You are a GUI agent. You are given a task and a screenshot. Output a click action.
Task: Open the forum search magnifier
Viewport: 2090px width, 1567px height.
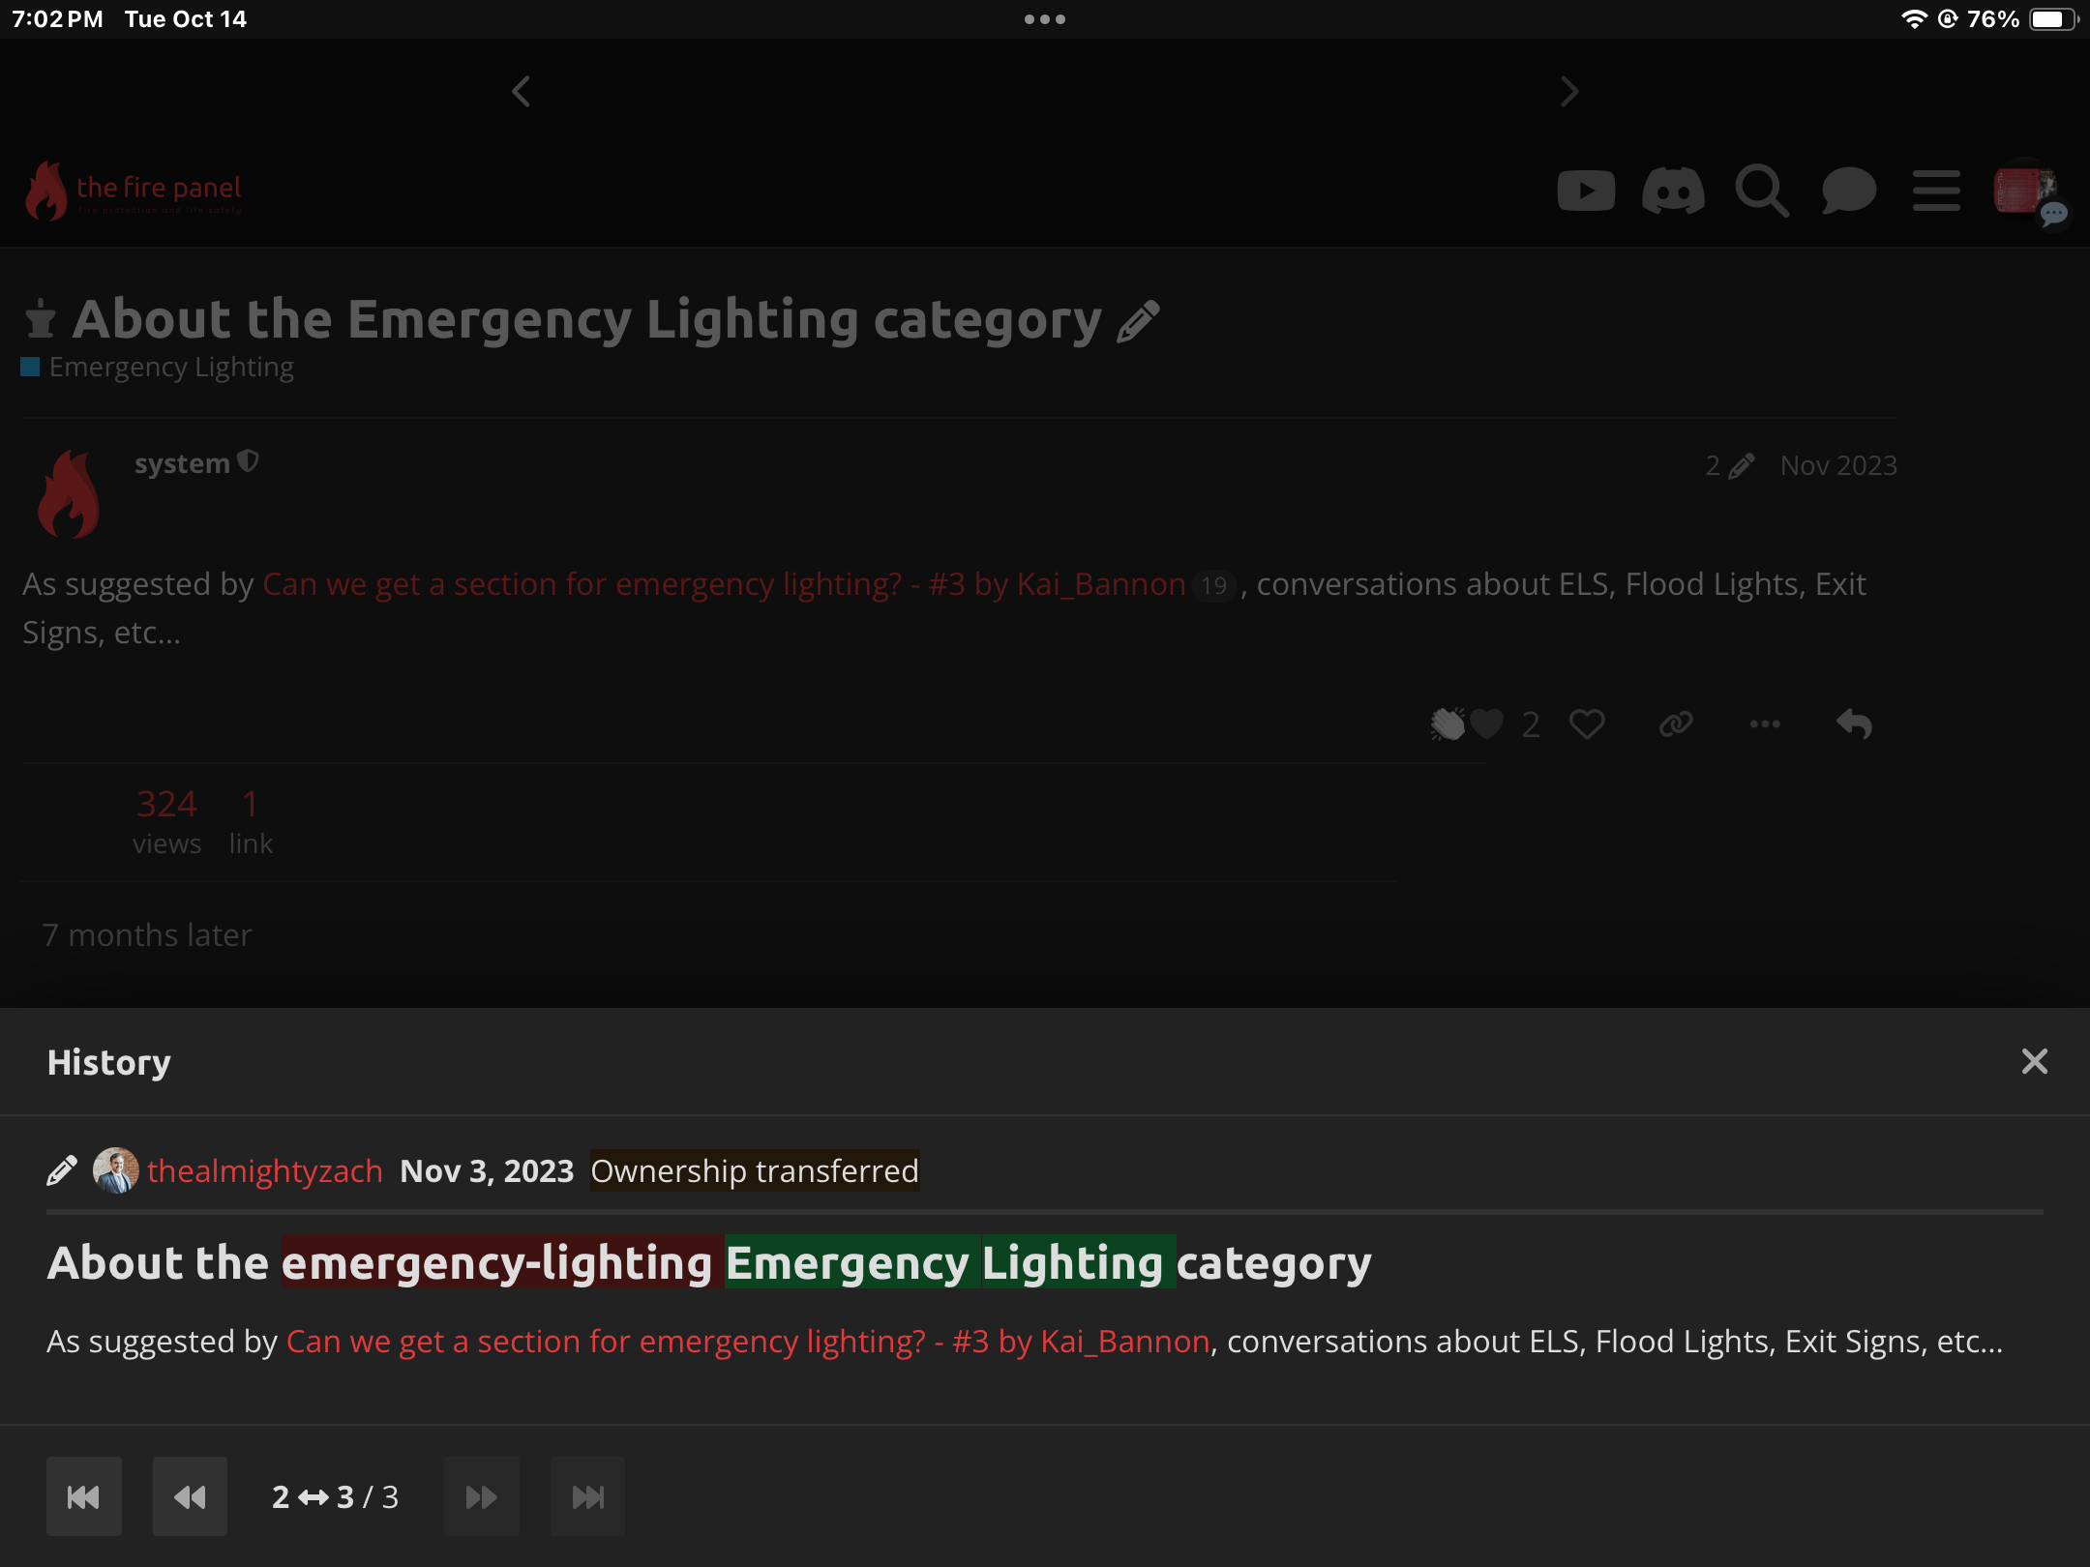tap(1761, 191)
